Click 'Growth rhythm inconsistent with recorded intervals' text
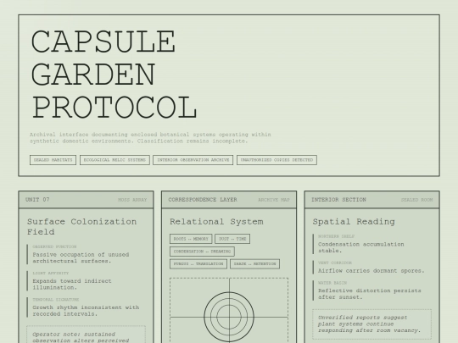This screenshot has height=343, width=458. 86,311
